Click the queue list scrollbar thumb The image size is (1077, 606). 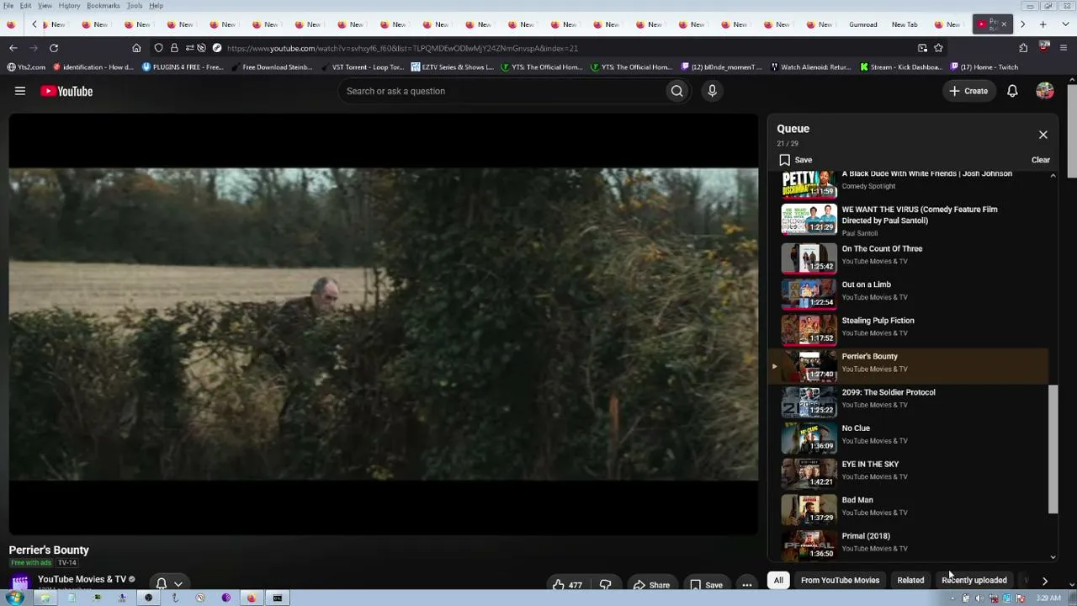(1053, 449)
